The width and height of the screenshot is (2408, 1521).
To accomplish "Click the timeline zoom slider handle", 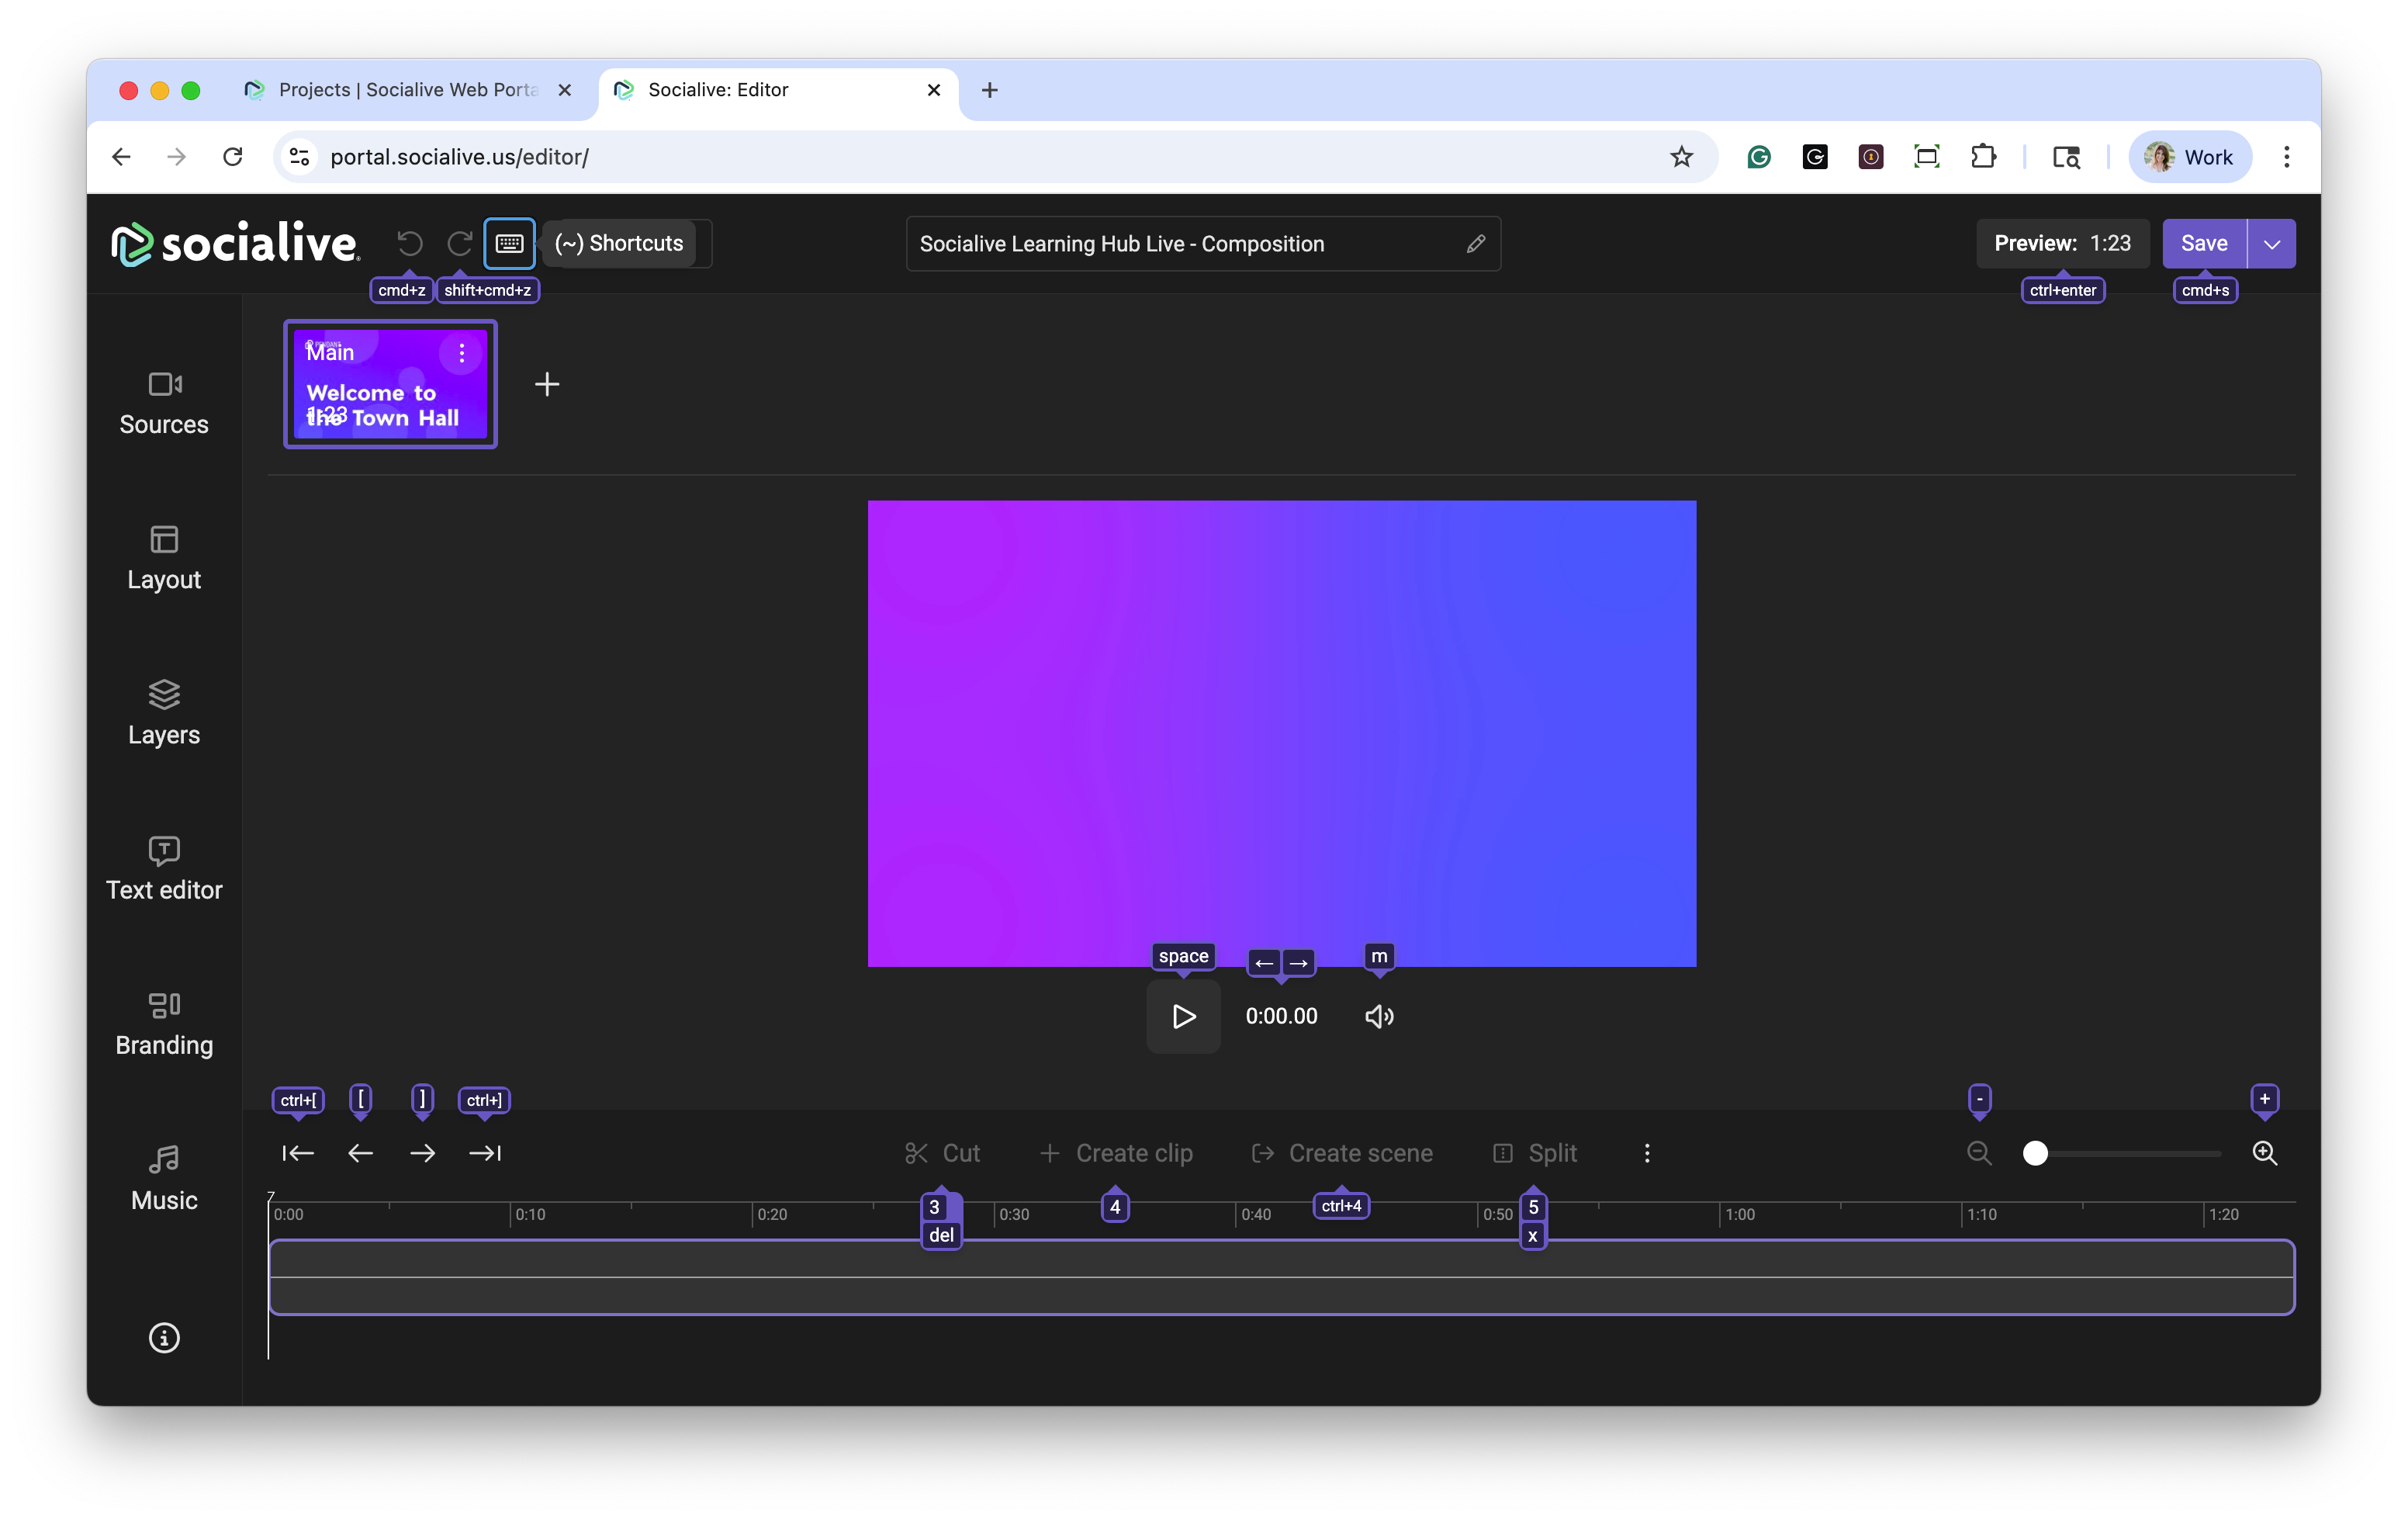I will pos(2035,1153).
